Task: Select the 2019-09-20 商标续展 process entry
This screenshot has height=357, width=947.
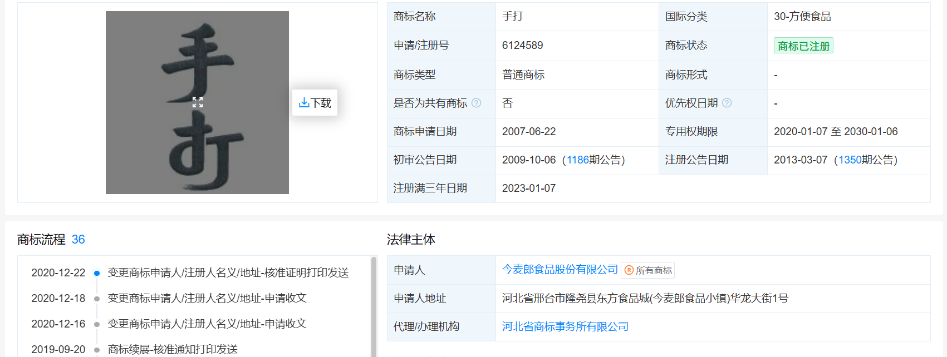Action: coord(173,349)
